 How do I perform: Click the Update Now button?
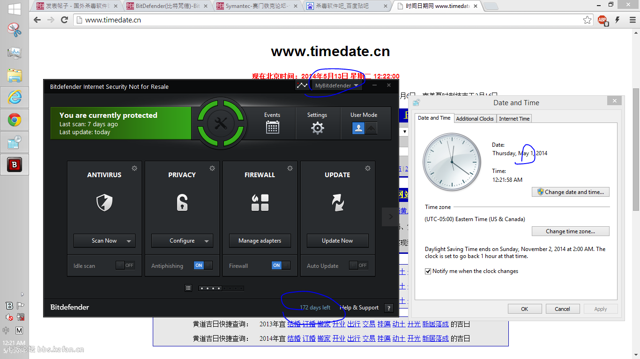click(x=337, y=241)
